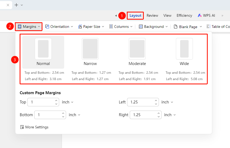Open the Orientation dropdown arrow

[x=72, y=27]
